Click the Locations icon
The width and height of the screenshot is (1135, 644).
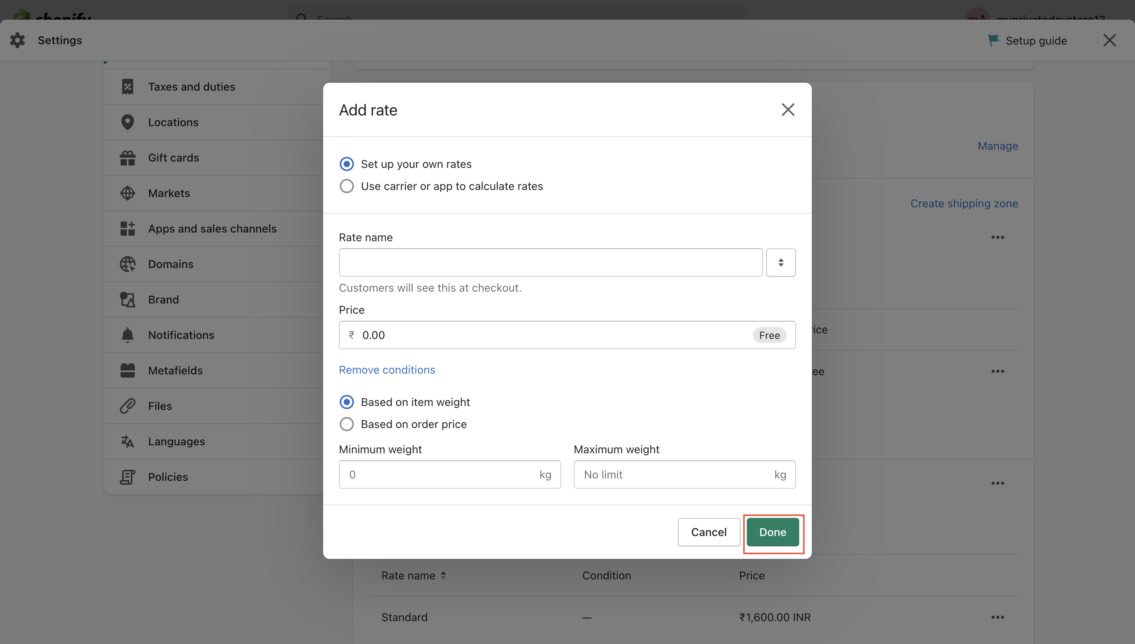click(x=126, y=121)
